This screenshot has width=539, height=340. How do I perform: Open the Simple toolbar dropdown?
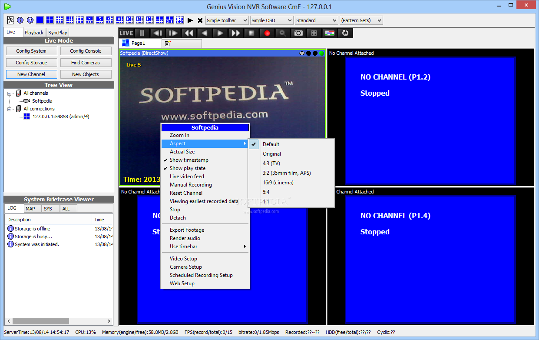tap(227, 20)
